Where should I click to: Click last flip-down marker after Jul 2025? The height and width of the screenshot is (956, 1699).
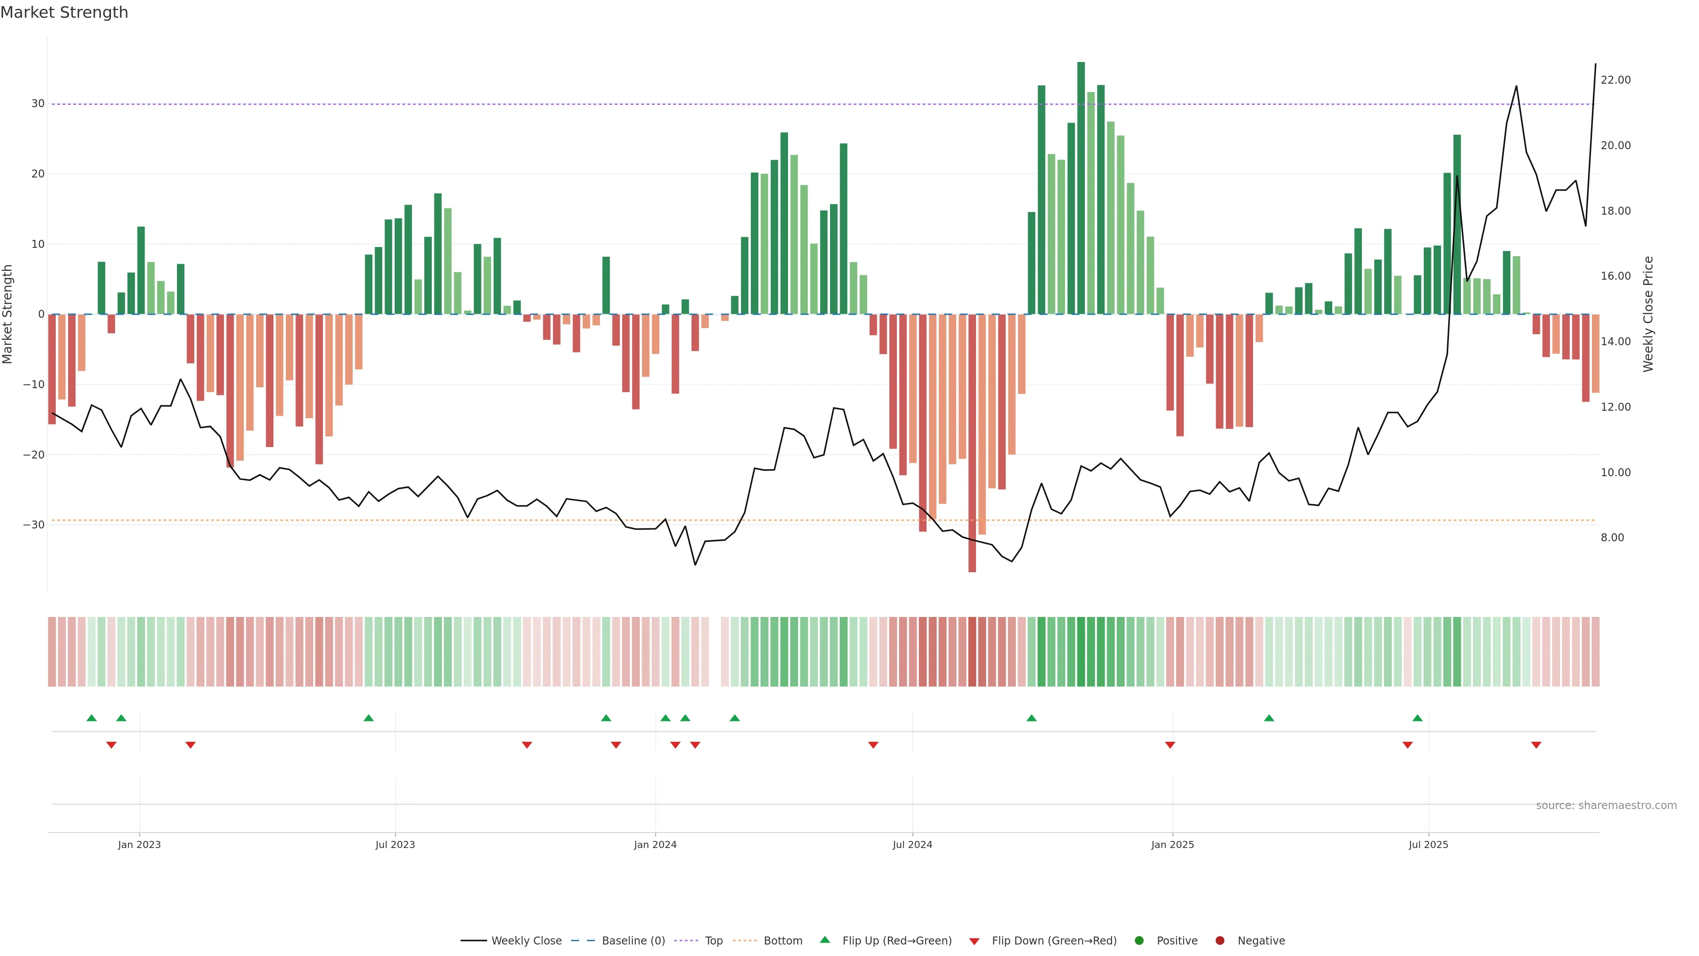coord(1536,745)
